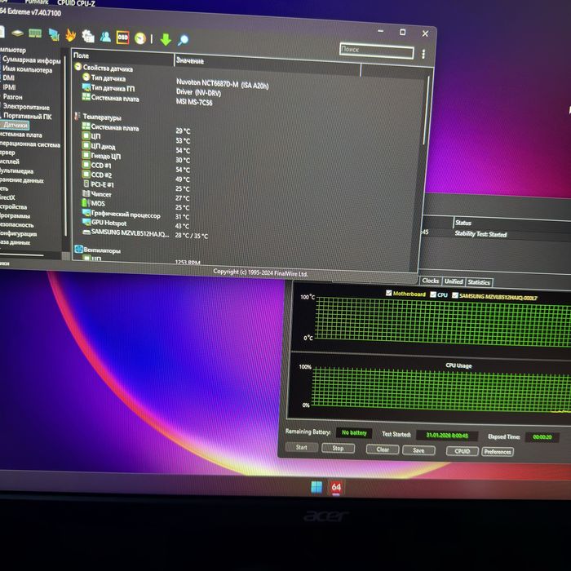Image resolution: width=571 pixels, height=571 pixels.
Task: Switch to the Clocks tab
Action: tap(430, 281)
